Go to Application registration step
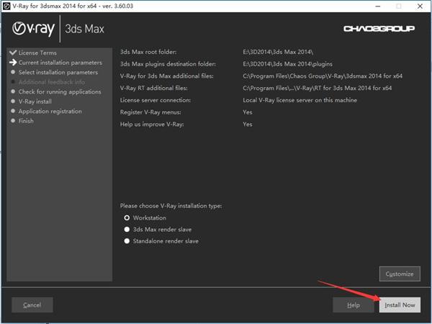The width and height of the screenshot is (432, 324). point(50,112)
